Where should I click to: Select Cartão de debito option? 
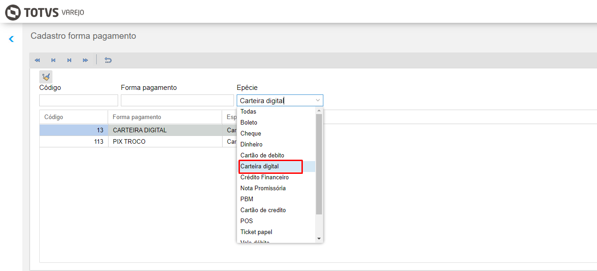[262, 156]
